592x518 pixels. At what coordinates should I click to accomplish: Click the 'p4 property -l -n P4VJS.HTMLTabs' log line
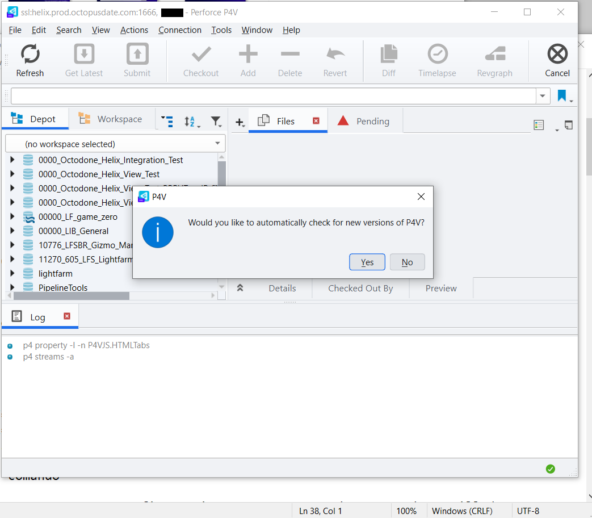(86, 345)
